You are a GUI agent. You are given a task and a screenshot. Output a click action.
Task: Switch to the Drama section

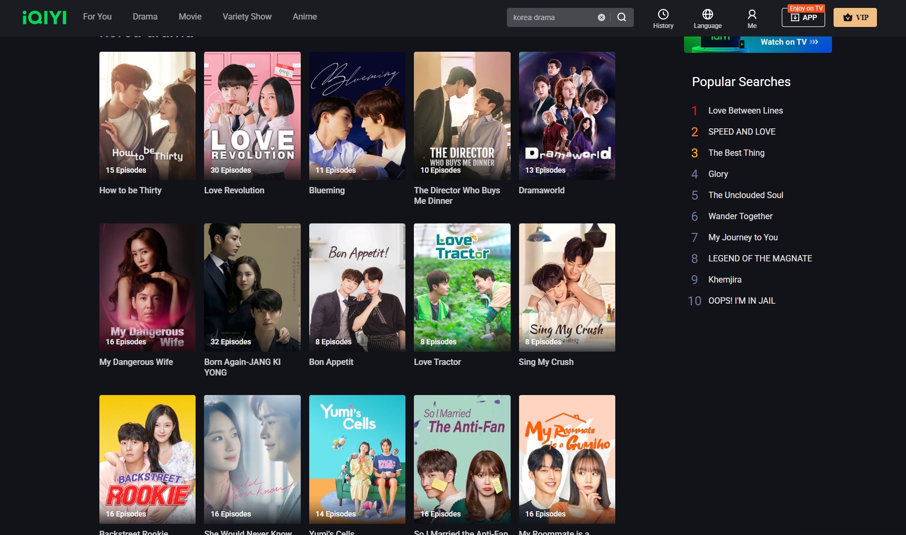click(144, 16)
